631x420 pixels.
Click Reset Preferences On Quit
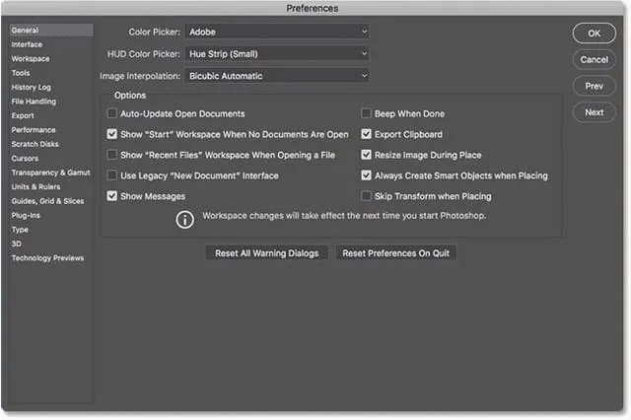[x=396, y=253]
